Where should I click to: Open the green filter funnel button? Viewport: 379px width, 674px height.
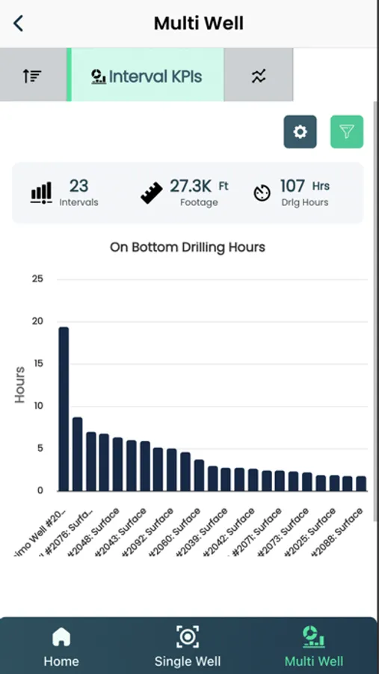pyautogui.click(x=347, y=132)
